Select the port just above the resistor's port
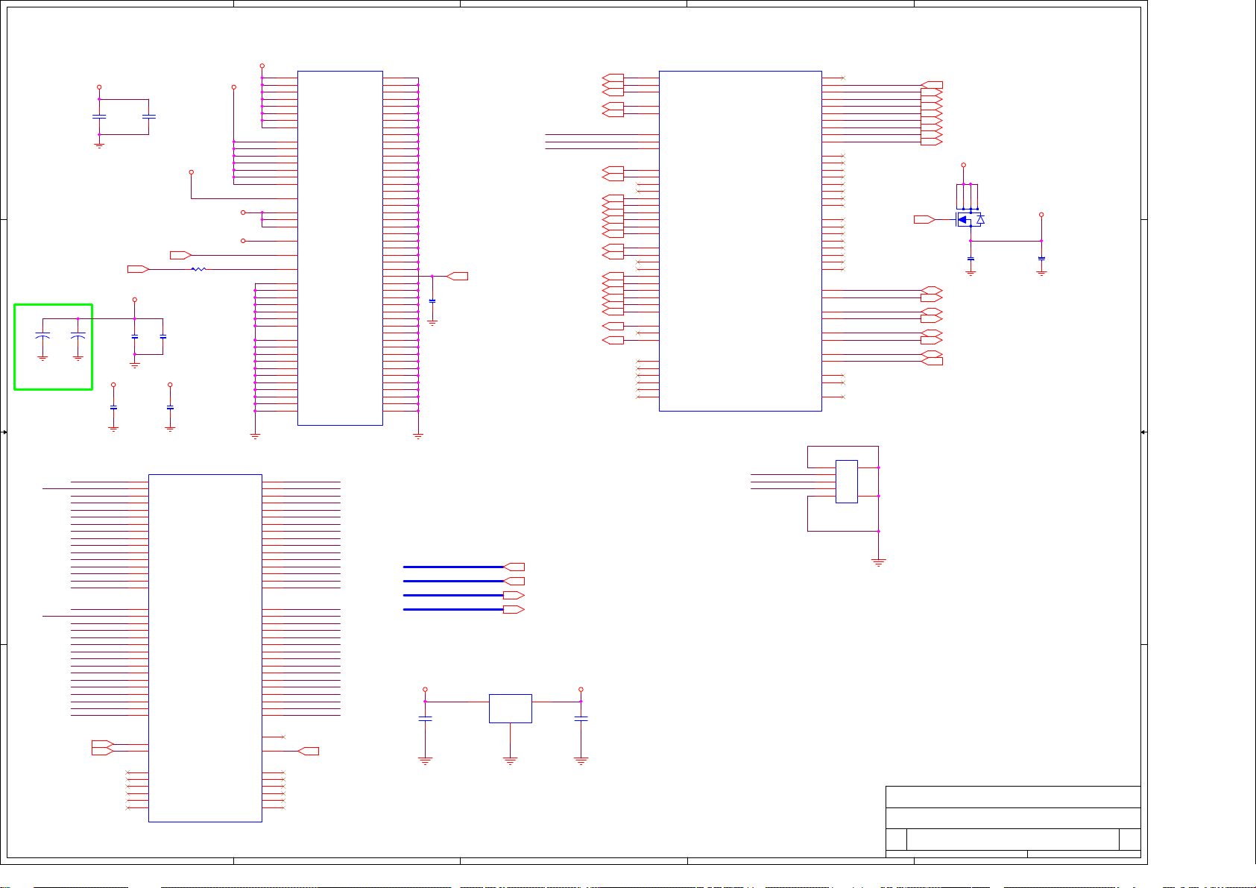1256x888 pixels. [181, 255]
